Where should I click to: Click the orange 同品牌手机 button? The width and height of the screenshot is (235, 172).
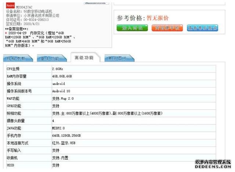click(167, 28)
